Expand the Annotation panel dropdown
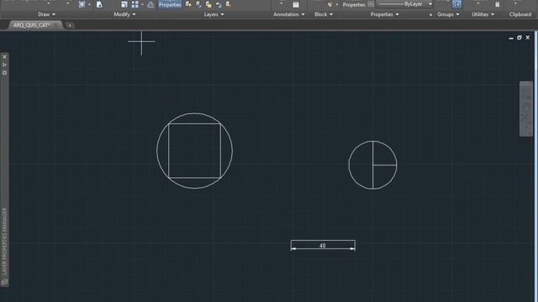The image size is (538, 302). point(288,14)
